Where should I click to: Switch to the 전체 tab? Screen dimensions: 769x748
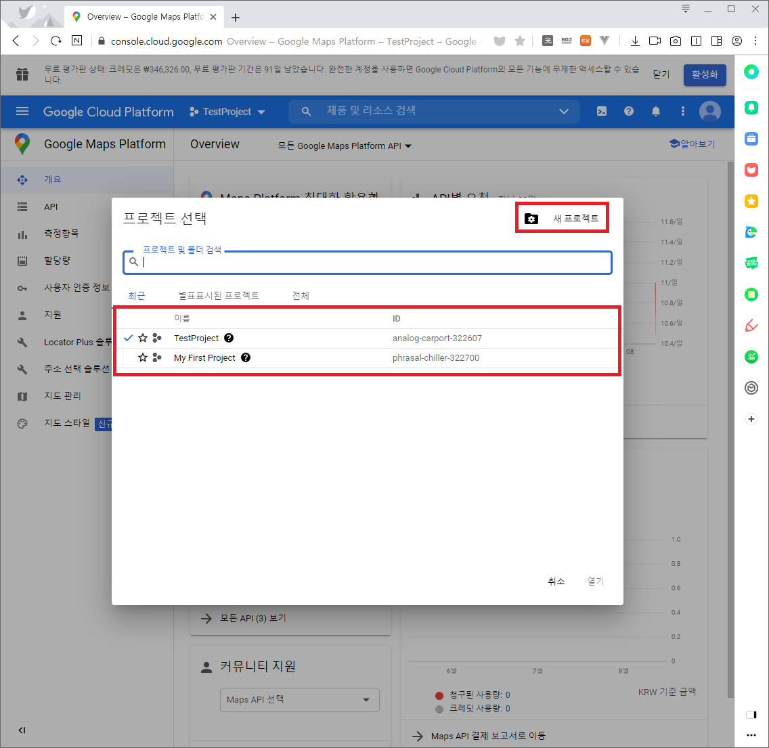(301, 295)
